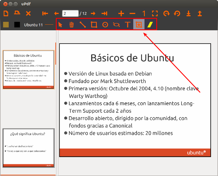Viewport: 218px width, 176px height.
Task: Click 'Fundado por Mark Shuttleworth' line
Action: click(x=107, y=81)
